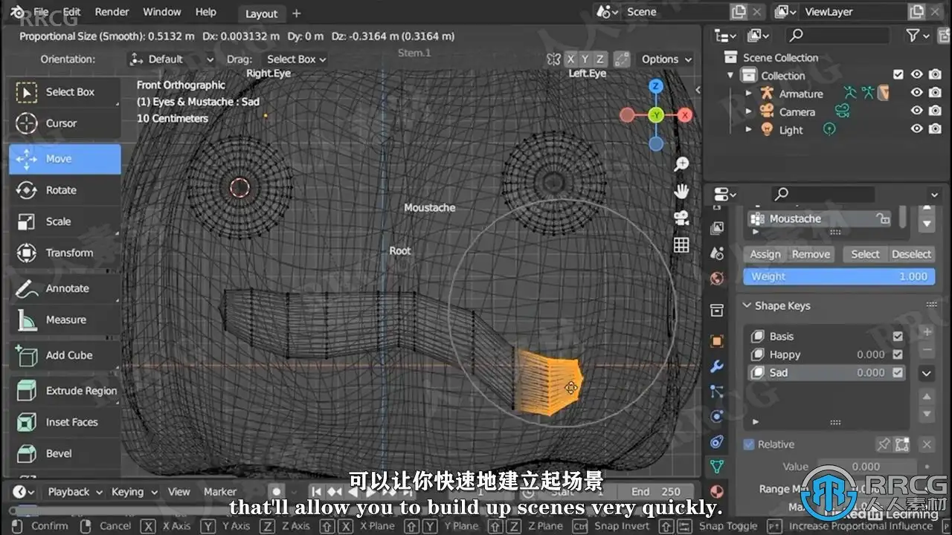The image size is (952, 535).
Task: Open the Help menu
Action: point(206,12)
